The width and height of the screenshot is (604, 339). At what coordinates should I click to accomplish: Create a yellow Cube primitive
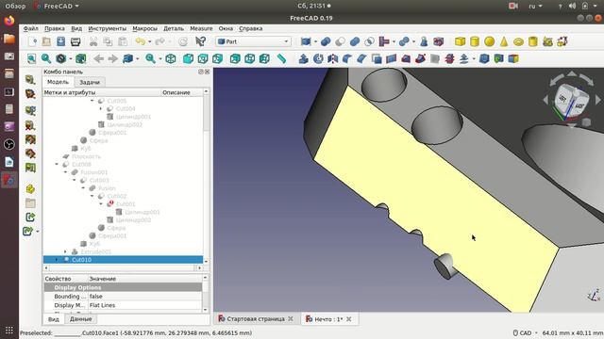(460, 41)
